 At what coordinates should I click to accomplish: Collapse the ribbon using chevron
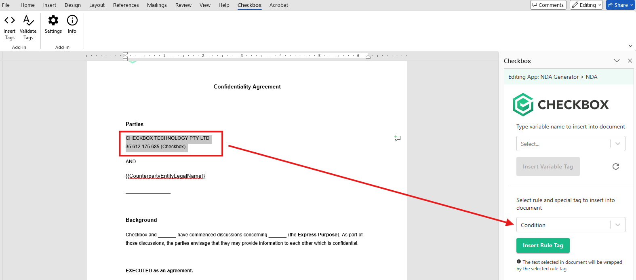630,46
